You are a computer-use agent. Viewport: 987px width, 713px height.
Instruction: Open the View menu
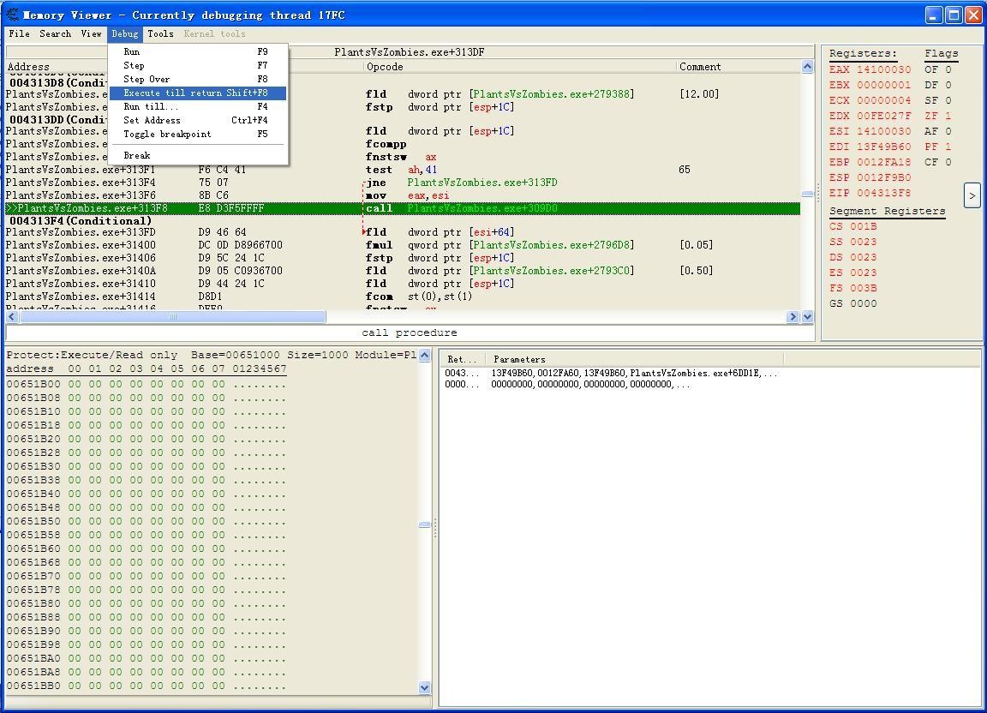pos(92,34)
